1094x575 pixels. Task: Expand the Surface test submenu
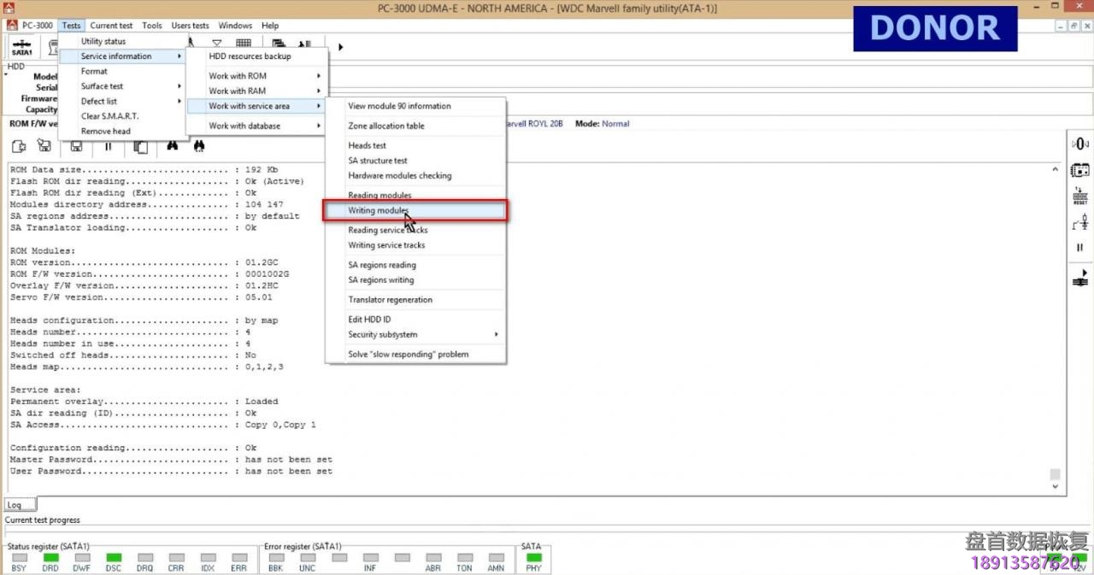[121, 86]
